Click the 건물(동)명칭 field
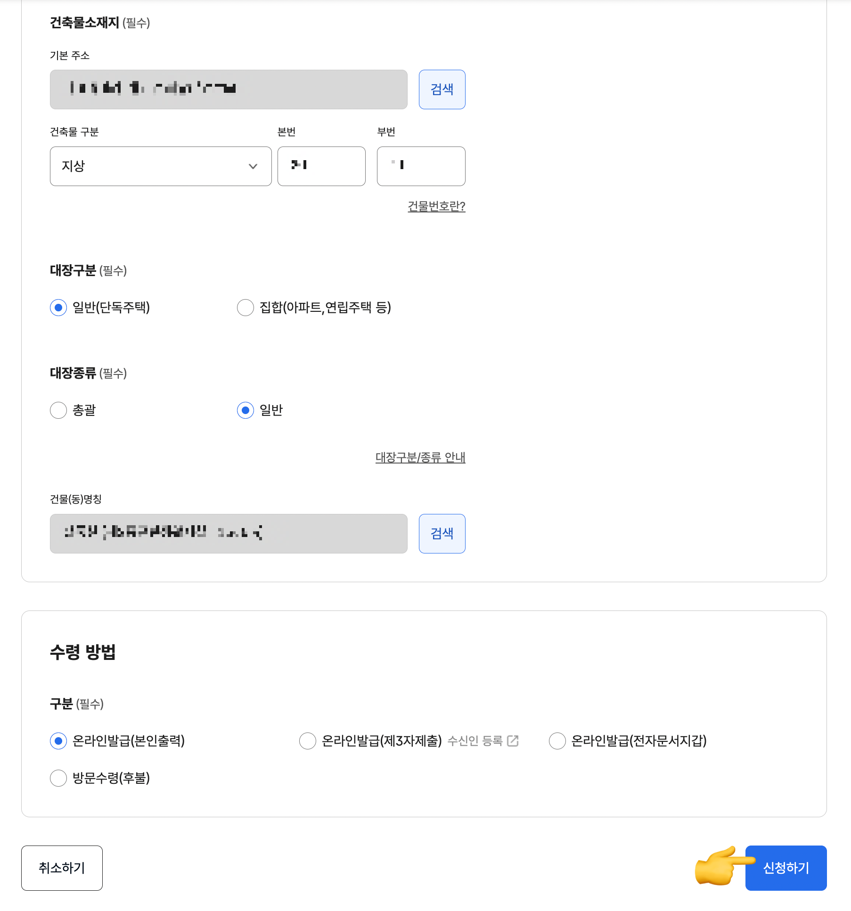This screenshot has width=851, height=911. (229, 534)
